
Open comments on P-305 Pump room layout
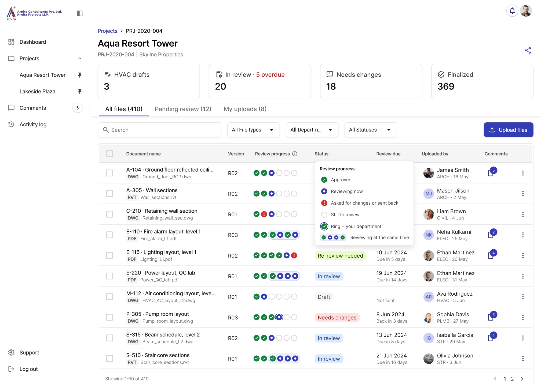[492, 316]
